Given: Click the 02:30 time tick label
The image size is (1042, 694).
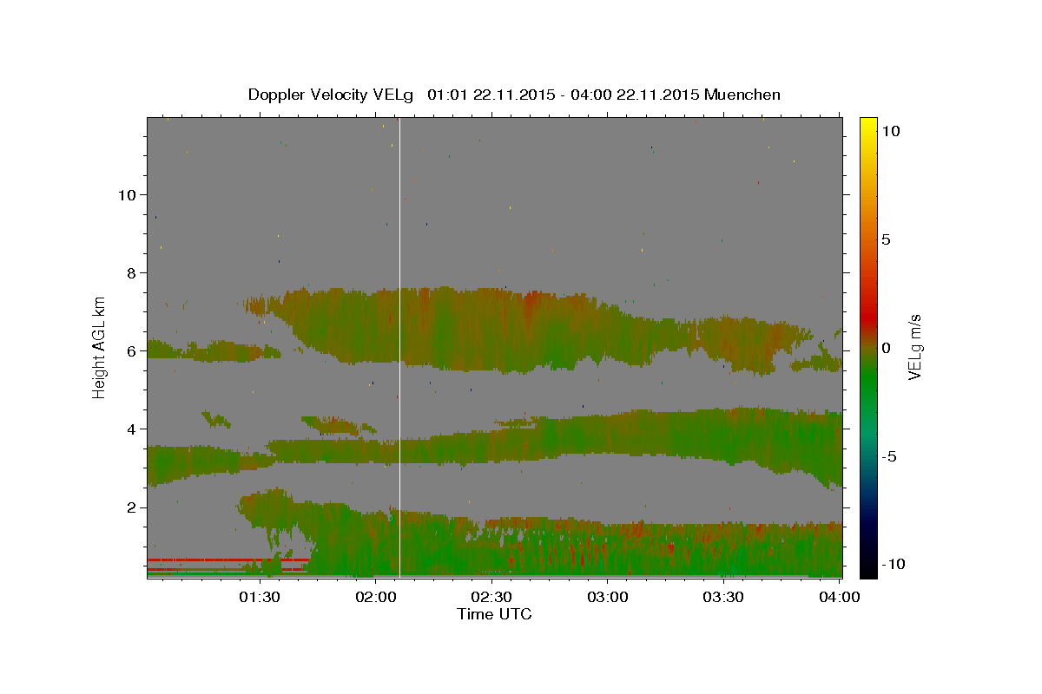Looking at the screenshot, I should tap(491, 597).
